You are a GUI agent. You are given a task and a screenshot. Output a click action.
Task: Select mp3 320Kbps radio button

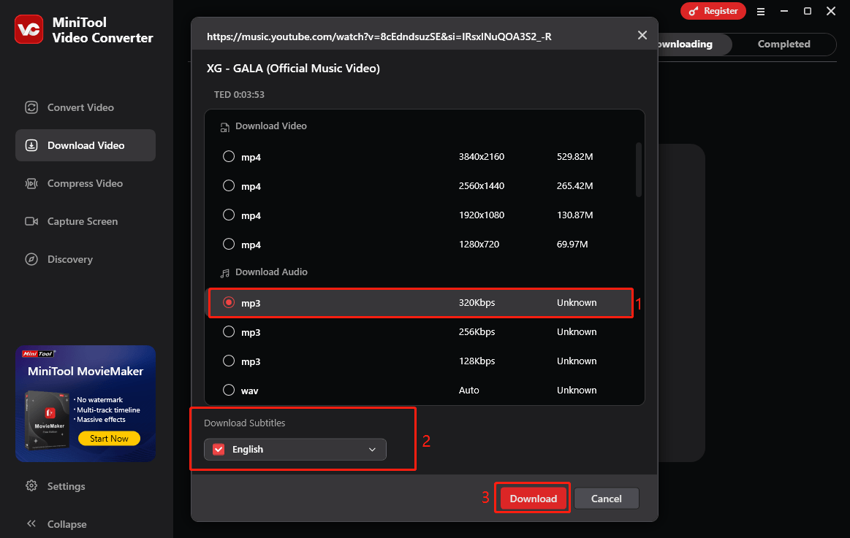click(x=229, y=302)
